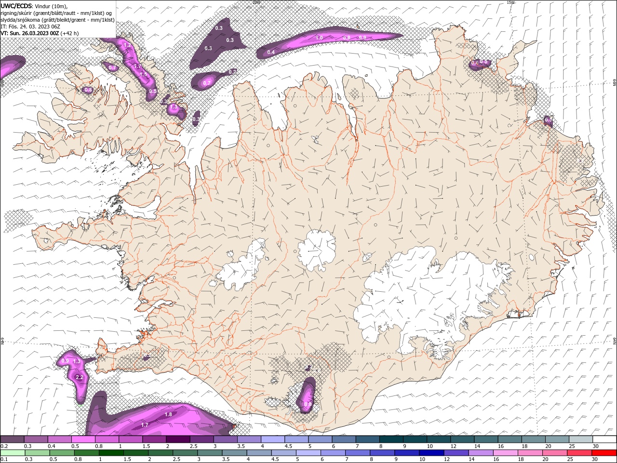Click the 15W longitude label

(x=510, y=2)
